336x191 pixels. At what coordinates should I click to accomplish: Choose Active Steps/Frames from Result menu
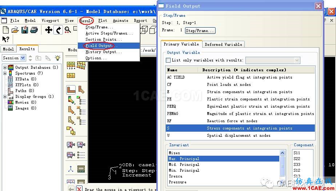[109, 33]
